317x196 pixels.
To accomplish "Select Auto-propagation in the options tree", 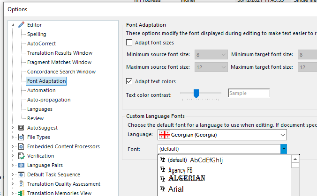I will coord(49,100).
